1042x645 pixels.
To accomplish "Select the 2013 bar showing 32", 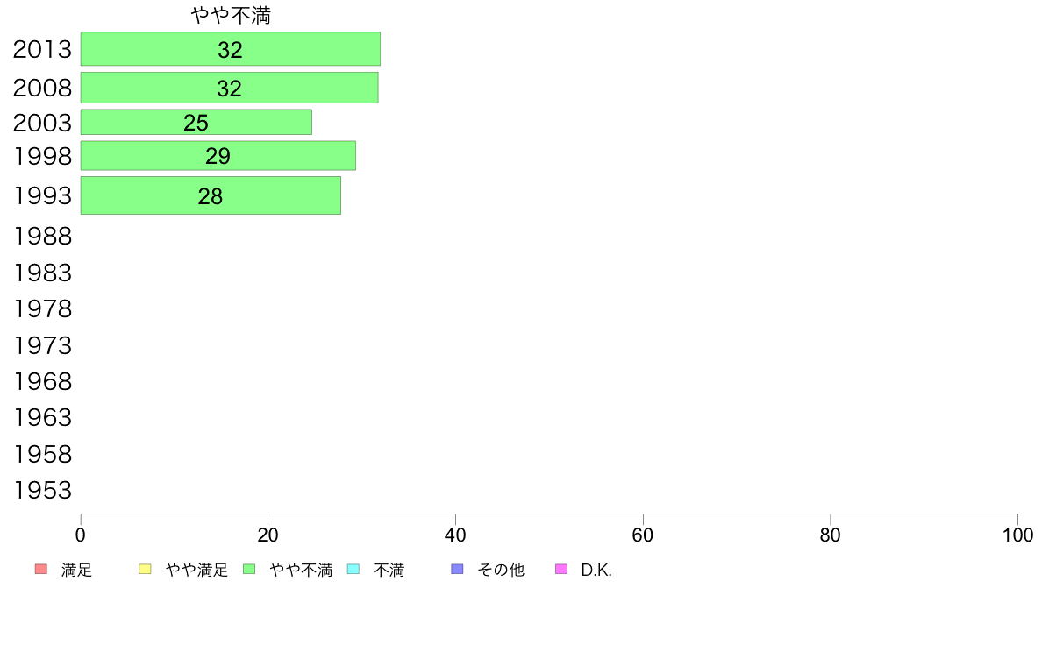I will [x=231, y=49].
